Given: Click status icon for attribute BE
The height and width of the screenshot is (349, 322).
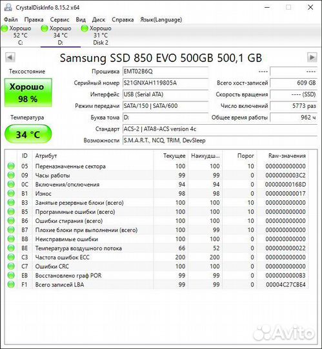Looking at the screenshot, I should (x=11, y=248).
